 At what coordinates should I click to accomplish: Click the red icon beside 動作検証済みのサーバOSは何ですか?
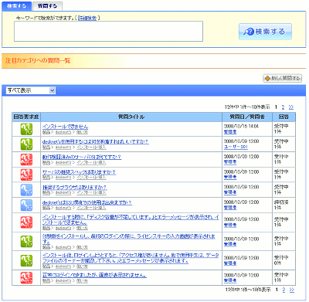[x=26, y=160]
